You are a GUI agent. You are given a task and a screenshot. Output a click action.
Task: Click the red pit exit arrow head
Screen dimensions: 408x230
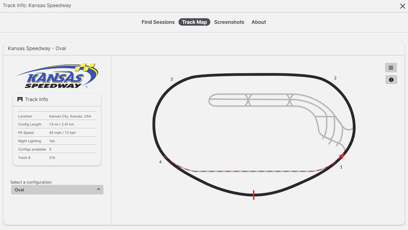click(x=342, y=155)
